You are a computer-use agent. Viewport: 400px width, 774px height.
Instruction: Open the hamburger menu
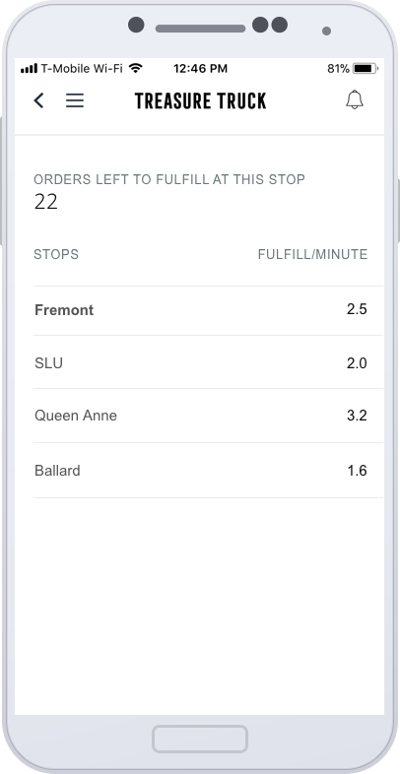[75, 100]
